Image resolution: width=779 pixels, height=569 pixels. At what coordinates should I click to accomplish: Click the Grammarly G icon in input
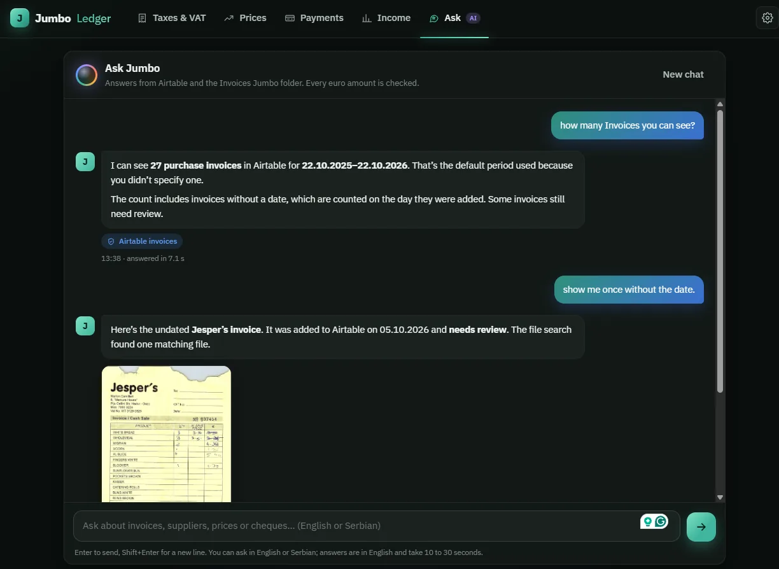(661, 521)
